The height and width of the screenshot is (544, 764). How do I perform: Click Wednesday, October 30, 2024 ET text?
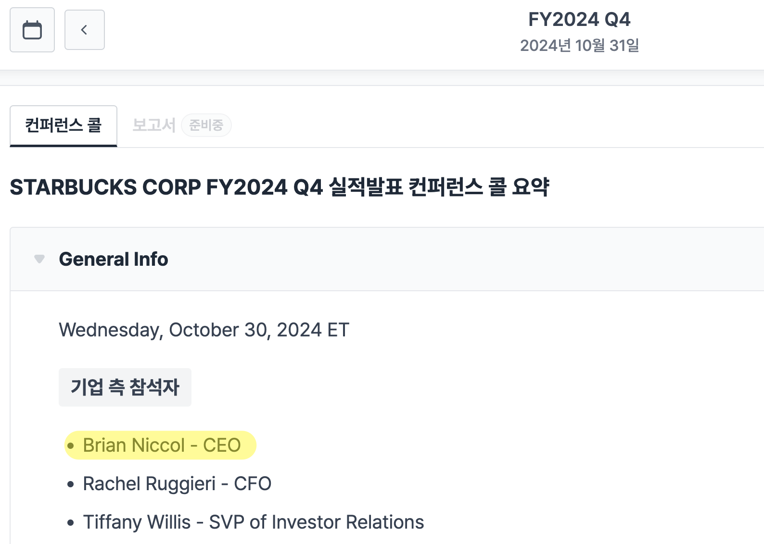[x=204, y=330]
